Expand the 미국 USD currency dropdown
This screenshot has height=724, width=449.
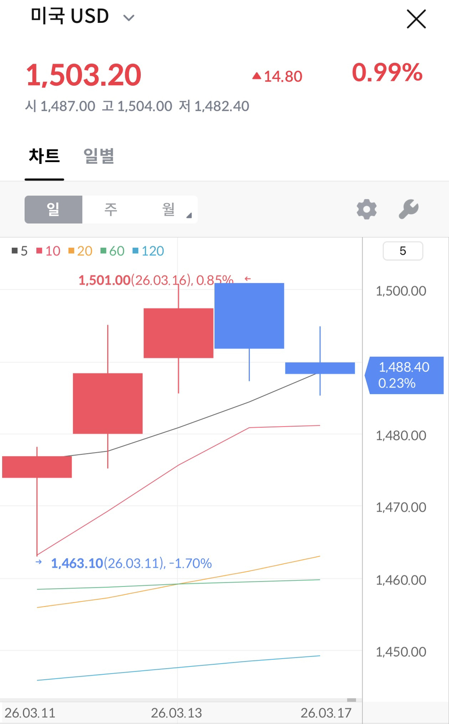pos(128,18)
